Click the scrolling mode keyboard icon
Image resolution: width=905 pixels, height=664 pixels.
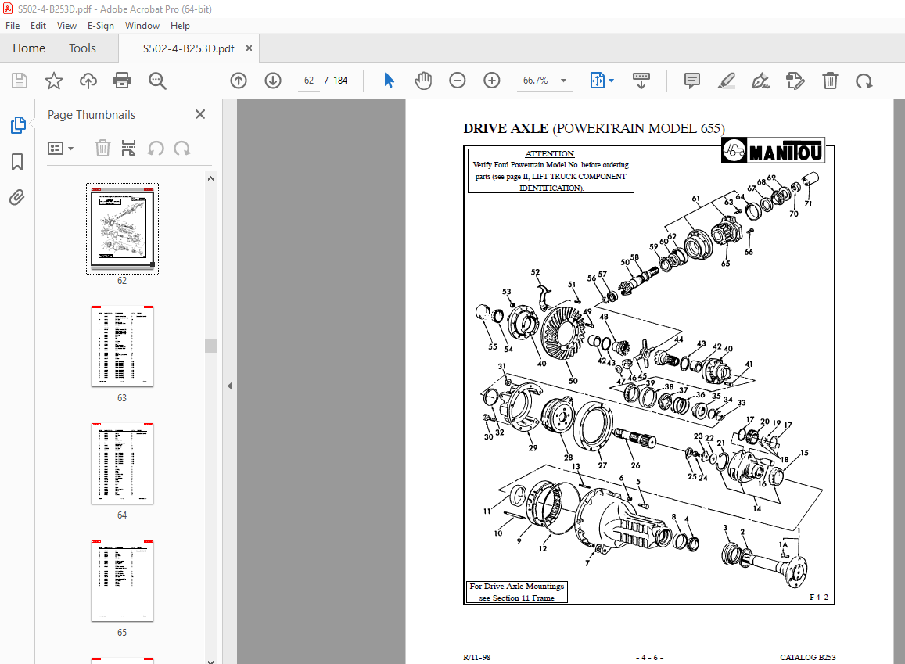click(x=641, y=81)
